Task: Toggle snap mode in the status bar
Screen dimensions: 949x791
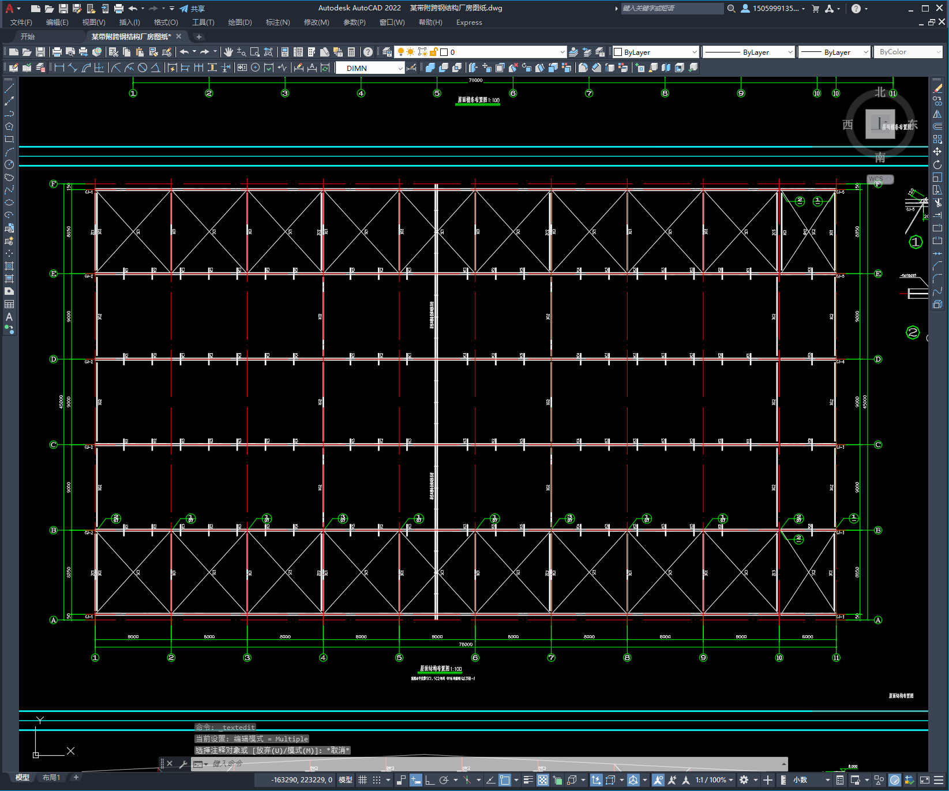Action: pos(377,780)
